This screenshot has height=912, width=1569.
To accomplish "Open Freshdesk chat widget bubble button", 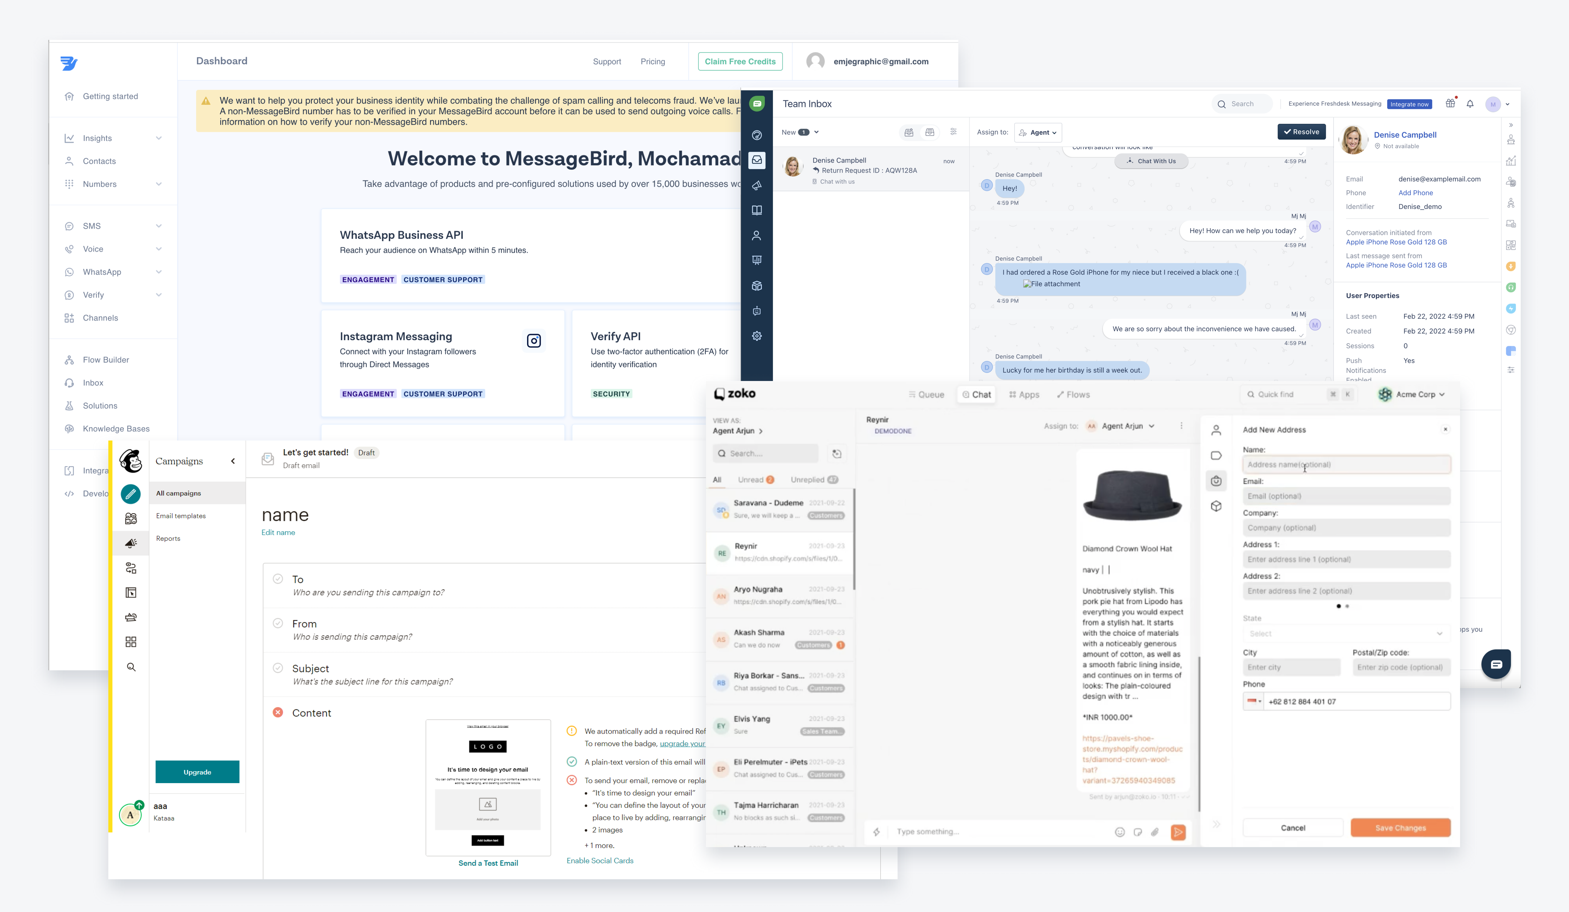I will (1495, 664).
